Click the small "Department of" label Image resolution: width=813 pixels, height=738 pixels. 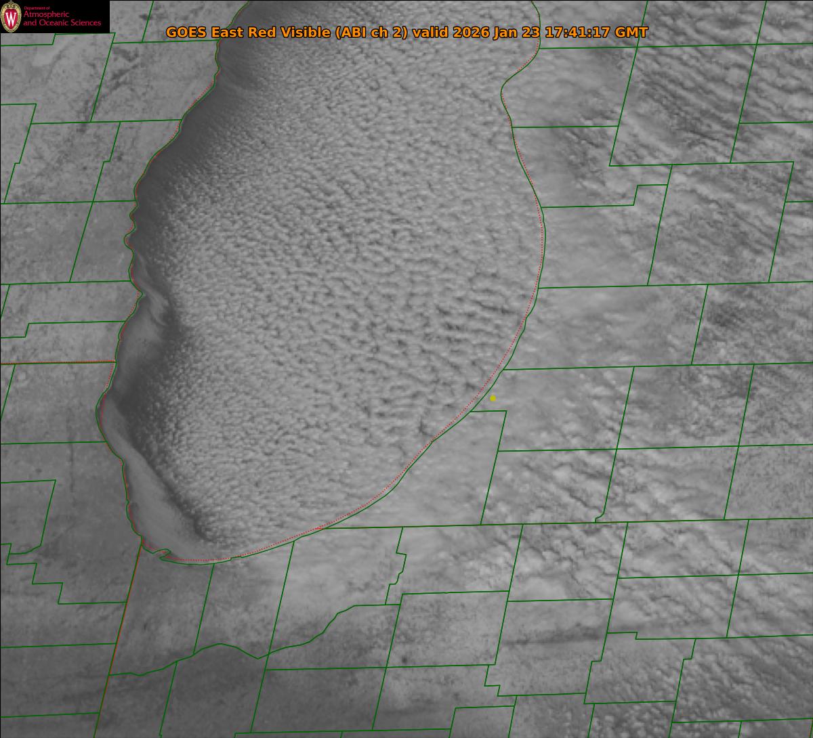[x=36, y=7]
